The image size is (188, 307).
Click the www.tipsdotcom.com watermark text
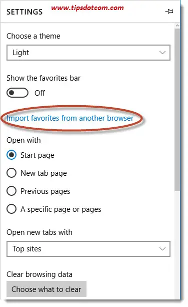pyautogui.click(x=87, y=8)
